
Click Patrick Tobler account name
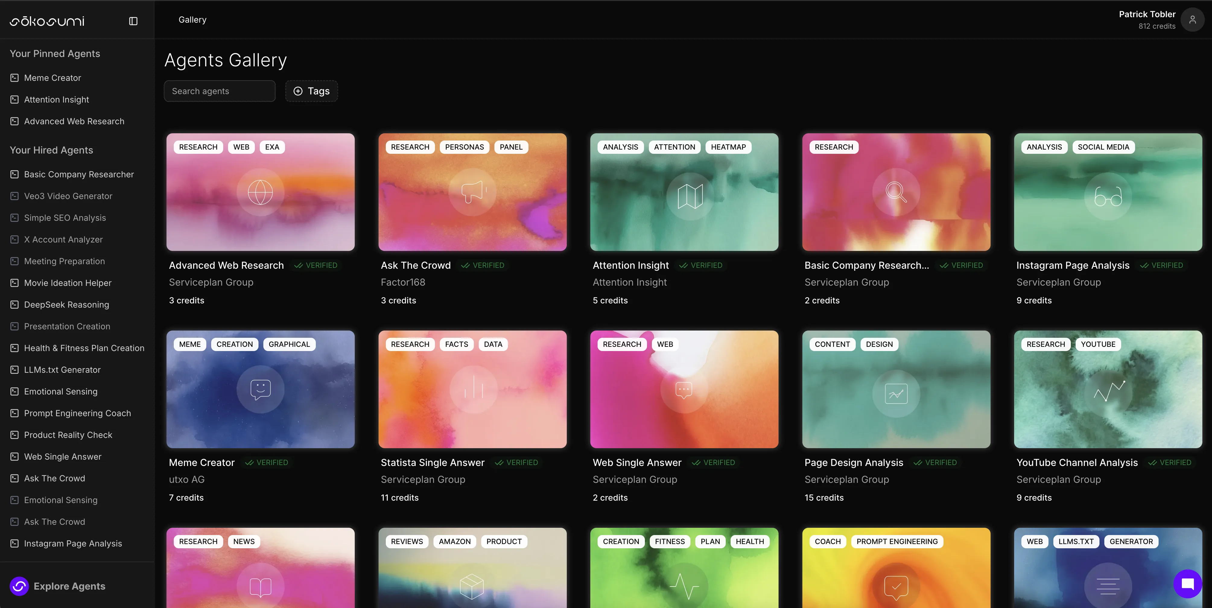coord(1147,14)
